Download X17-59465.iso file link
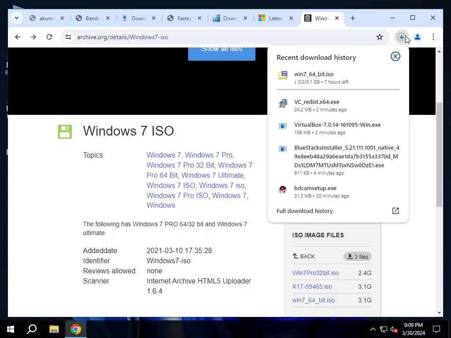 (x=312, y=287)
